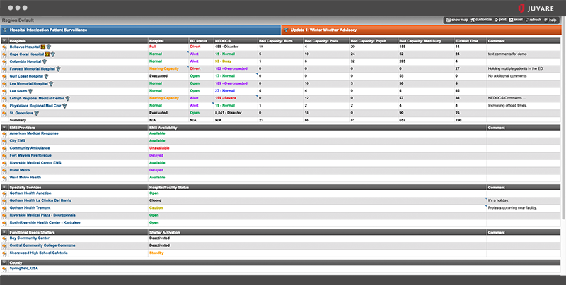
Task: Collapse the Hospitals section
Action: tap(4, 41)
